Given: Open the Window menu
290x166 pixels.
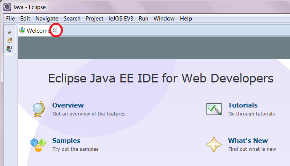Looking at the screenshot, I should (164, 19).
